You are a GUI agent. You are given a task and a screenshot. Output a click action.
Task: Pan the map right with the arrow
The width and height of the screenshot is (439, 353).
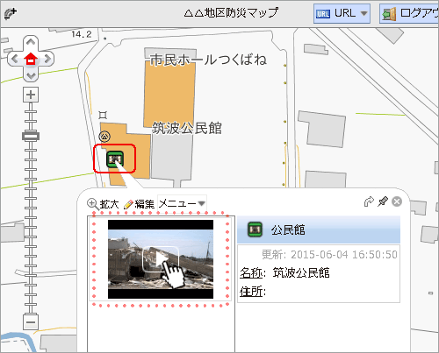tap(47, 60)
